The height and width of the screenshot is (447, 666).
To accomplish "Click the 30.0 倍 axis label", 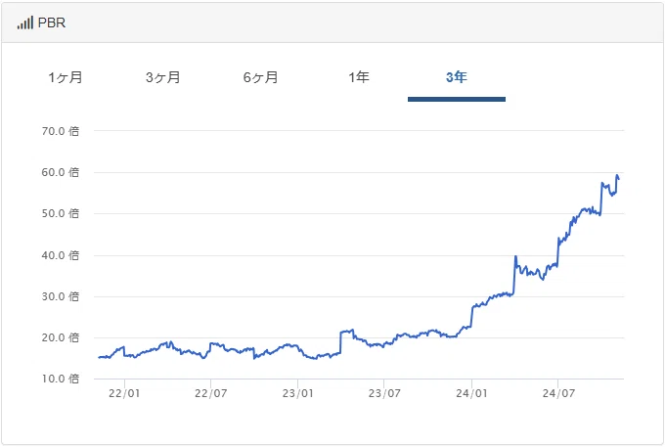I will coord(61,296).
